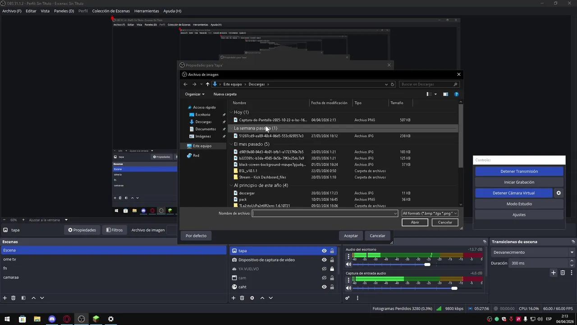Open advanced audio properties gears icon
Screen dimensions: 577x325
[x=348, y=298]
